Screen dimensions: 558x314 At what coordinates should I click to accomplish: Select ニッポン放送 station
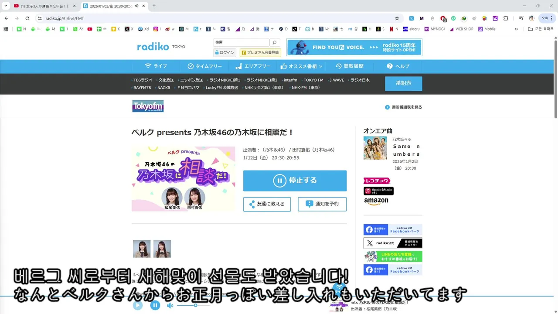(x=191, y=80)
